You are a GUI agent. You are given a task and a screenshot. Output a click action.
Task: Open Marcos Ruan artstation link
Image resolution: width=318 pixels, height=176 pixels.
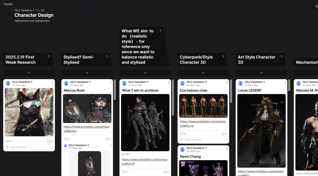[87, 129]
